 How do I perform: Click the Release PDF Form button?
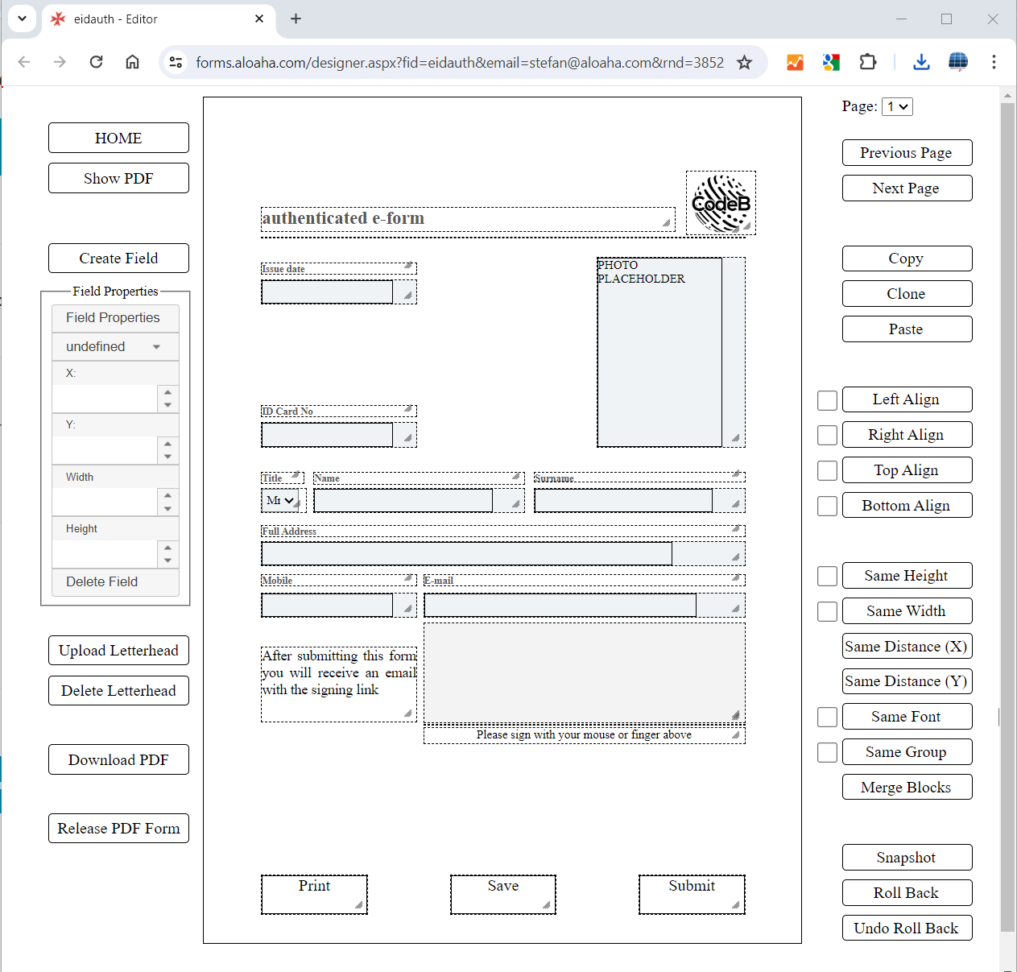coord(118,828)
